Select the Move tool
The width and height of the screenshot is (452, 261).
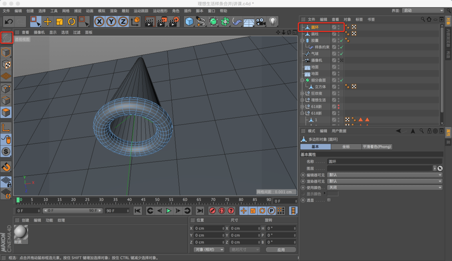coord(47,22)
